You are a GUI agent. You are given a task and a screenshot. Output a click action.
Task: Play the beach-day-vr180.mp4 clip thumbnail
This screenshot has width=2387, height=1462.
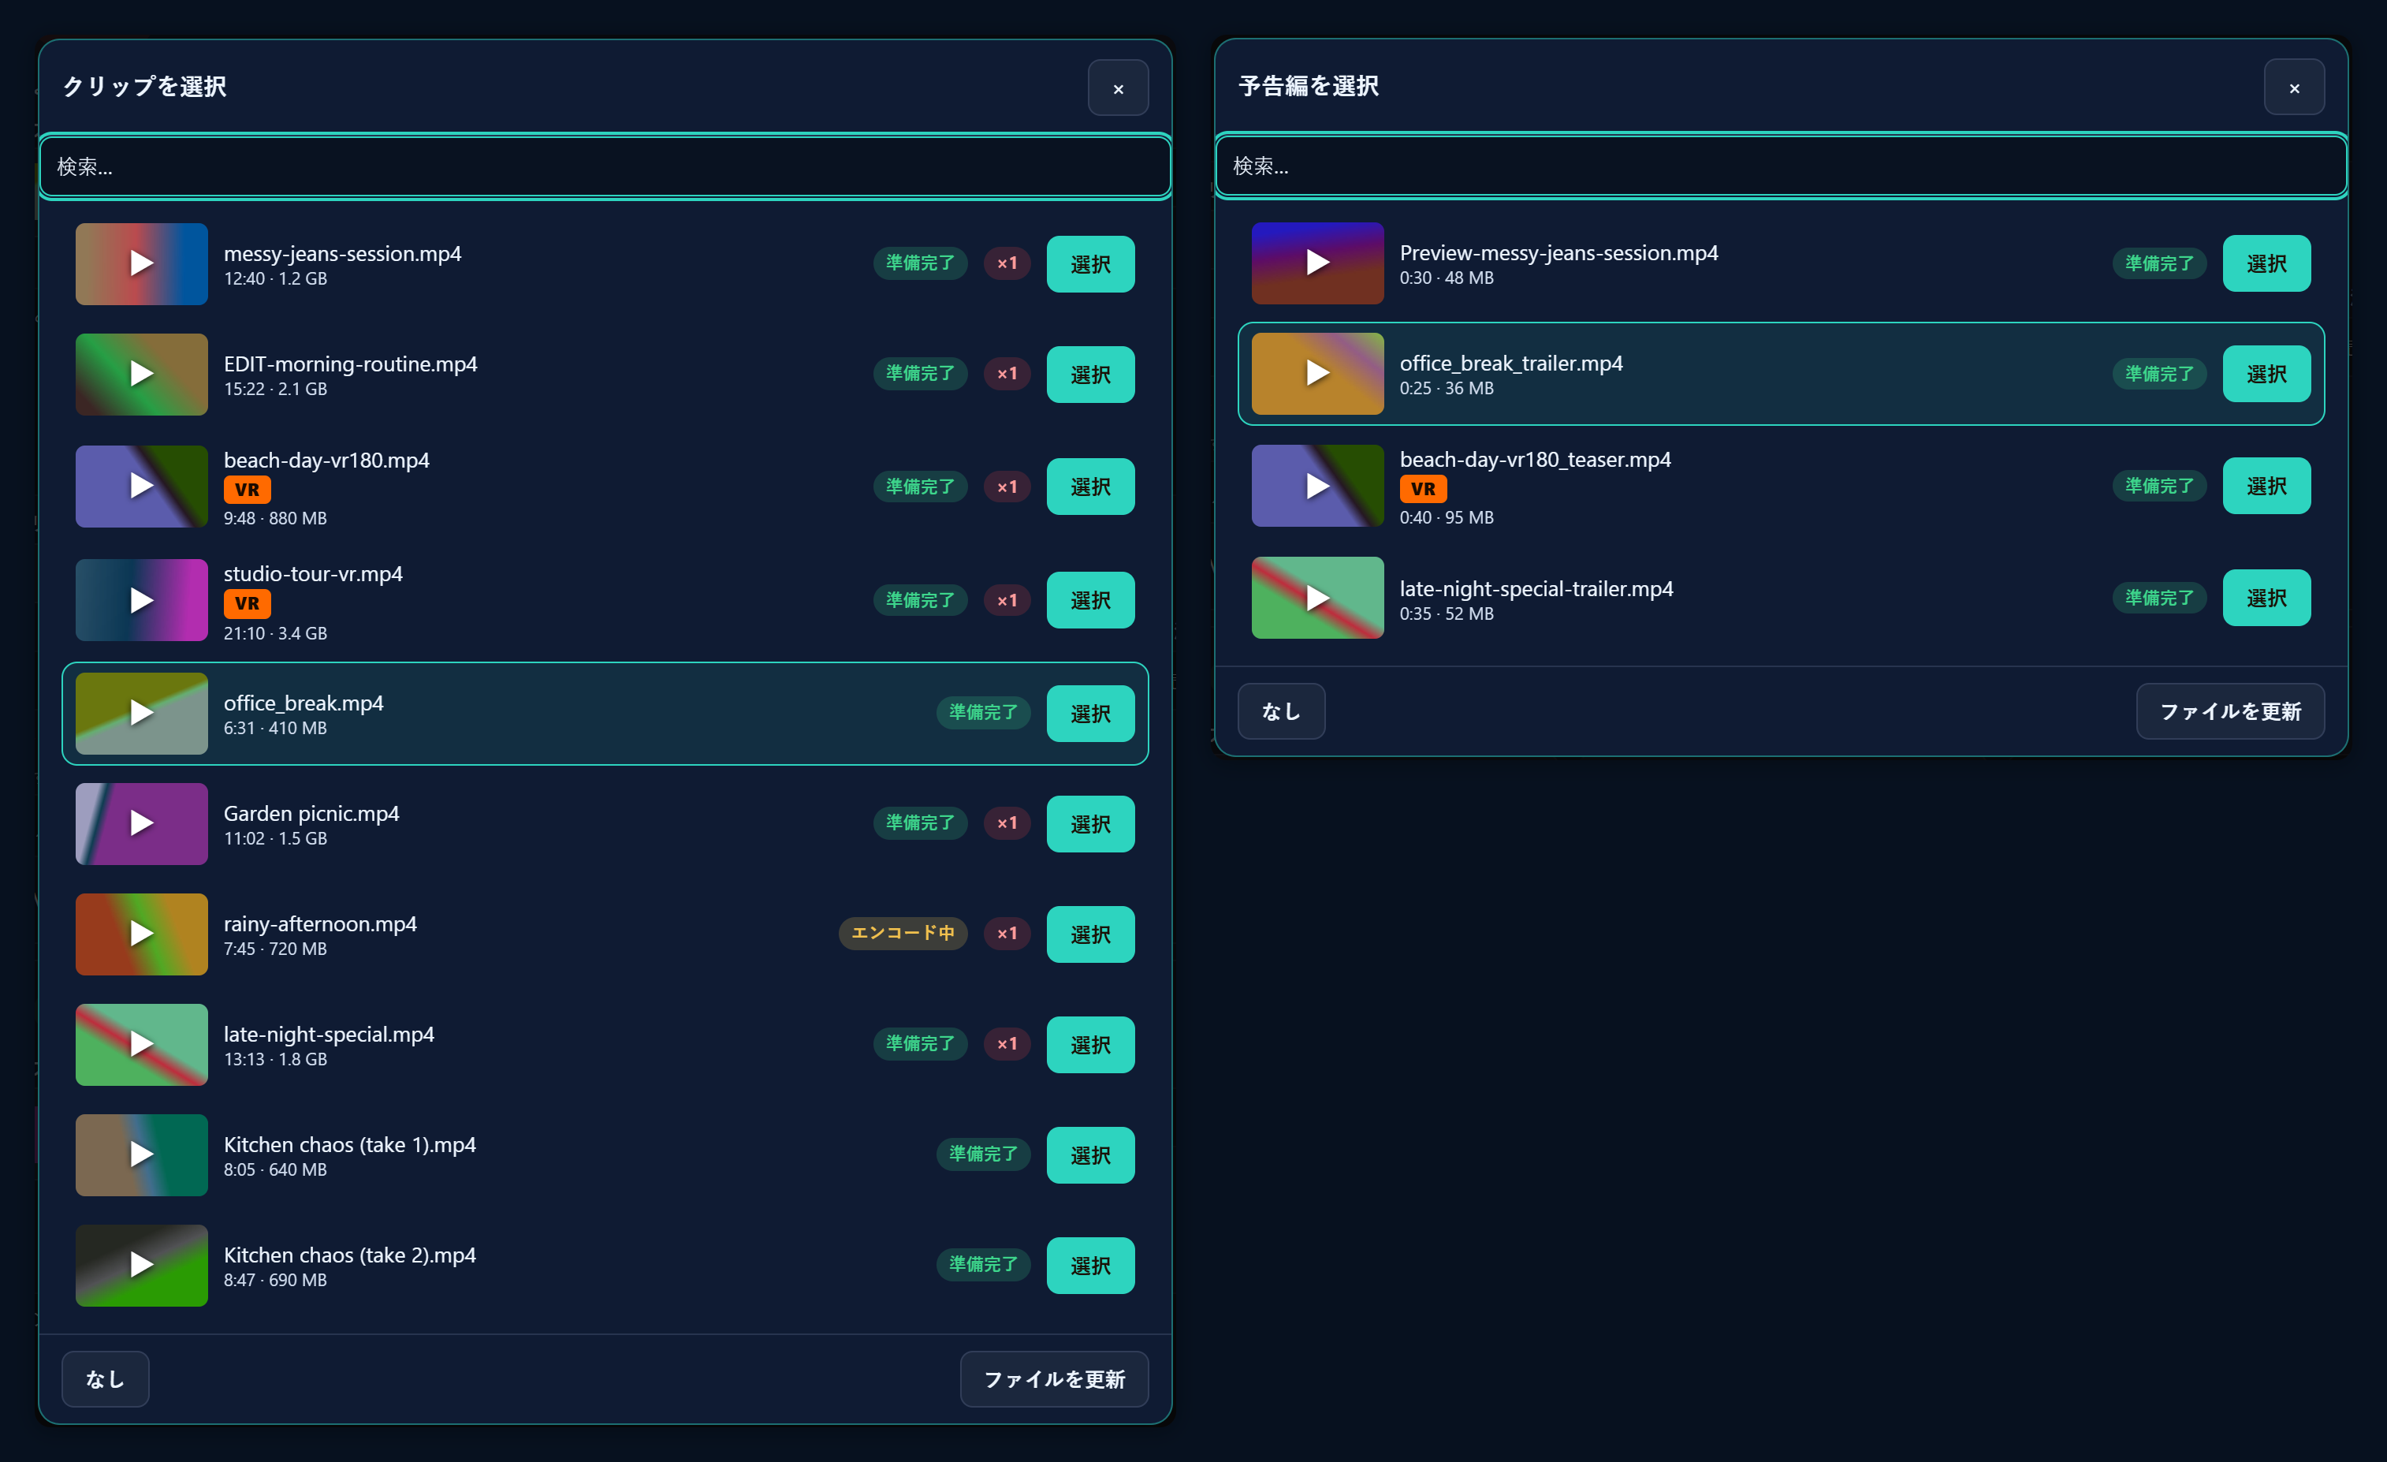141,487
